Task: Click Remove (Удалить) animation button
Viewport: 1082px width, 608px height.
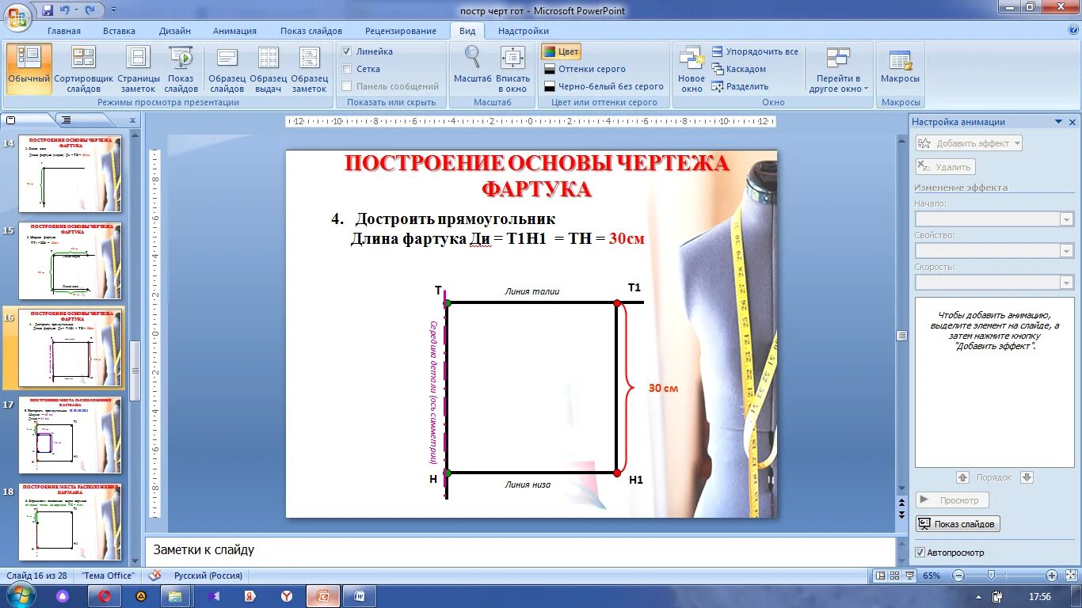Action: [x=945, y=167]
